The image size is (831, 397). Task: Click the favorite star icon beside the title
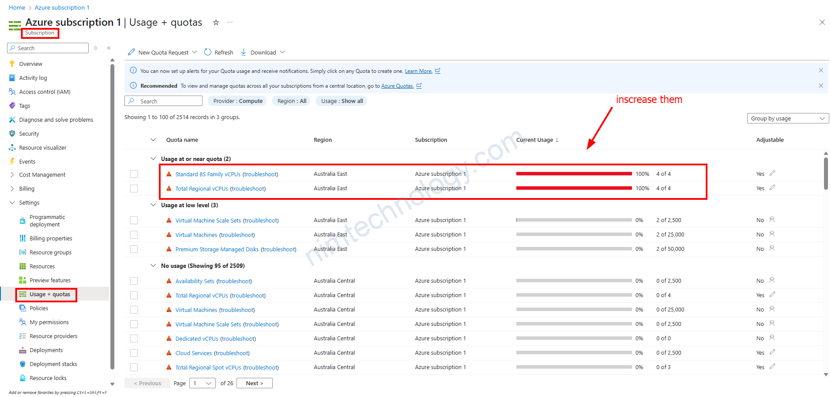tap(216, 23)
